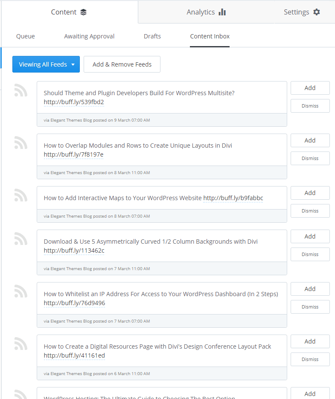335x399 pixels.
Task: Dismiss the Whitelist an IP Address post
Action: point(310,307)
